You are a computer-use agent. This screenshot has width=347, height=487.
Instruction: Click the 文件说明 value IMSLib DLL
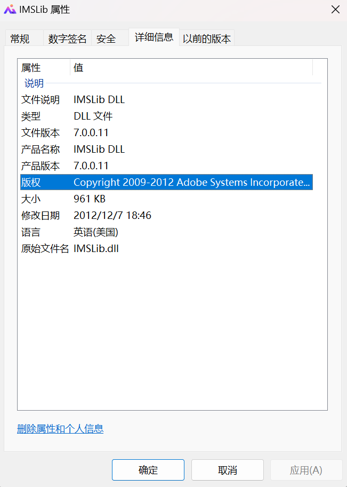pos(99,100)
